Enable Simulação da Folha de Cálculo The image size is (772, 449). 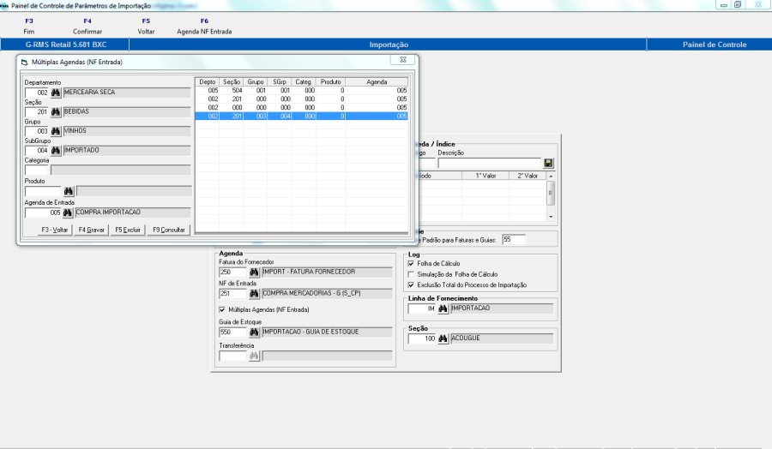coord(411,274)
